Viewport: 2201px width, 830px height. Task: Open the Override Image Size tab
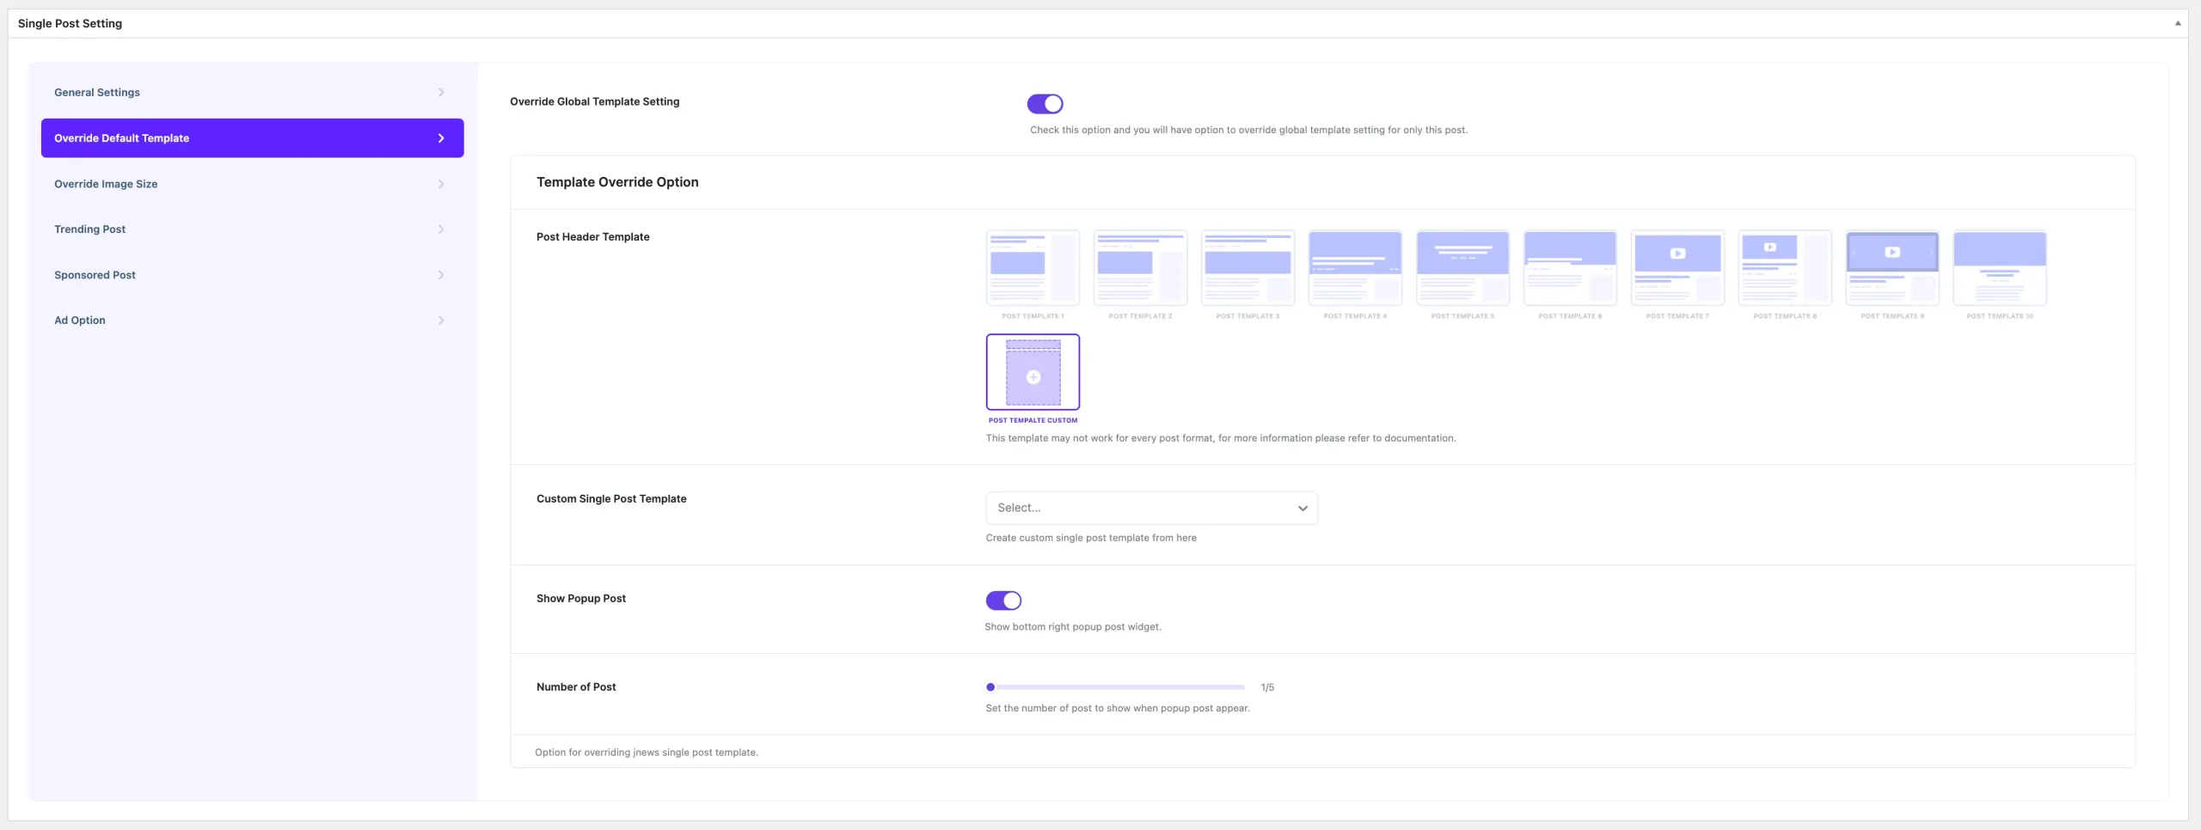tap(106, 184)
